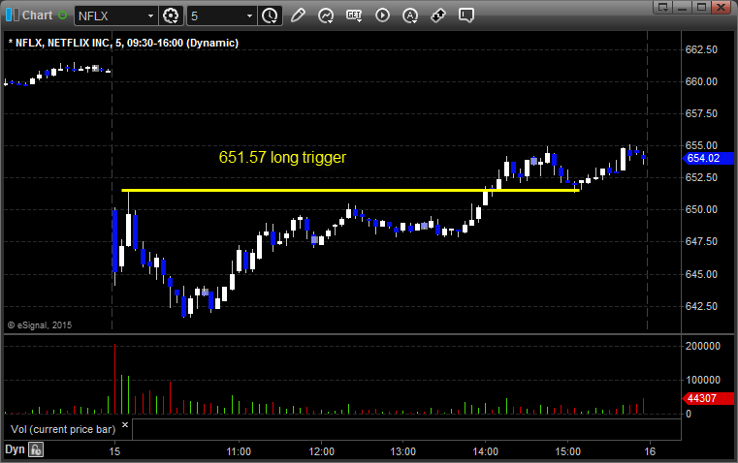Close the chart window
The image size is (738, 463).
pos(721,7)
